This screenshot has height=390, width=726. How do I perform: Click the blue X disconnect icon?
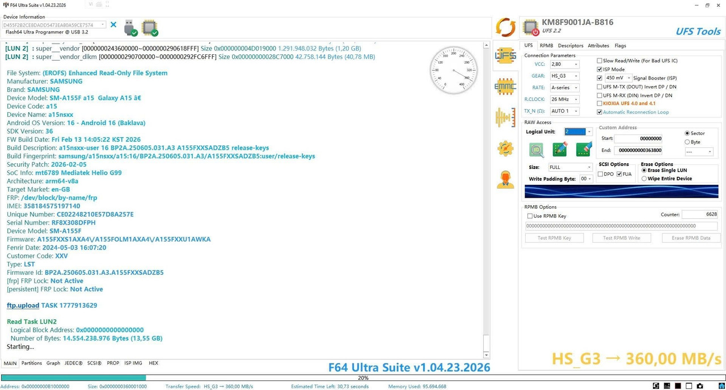click(x=113, y=25)
